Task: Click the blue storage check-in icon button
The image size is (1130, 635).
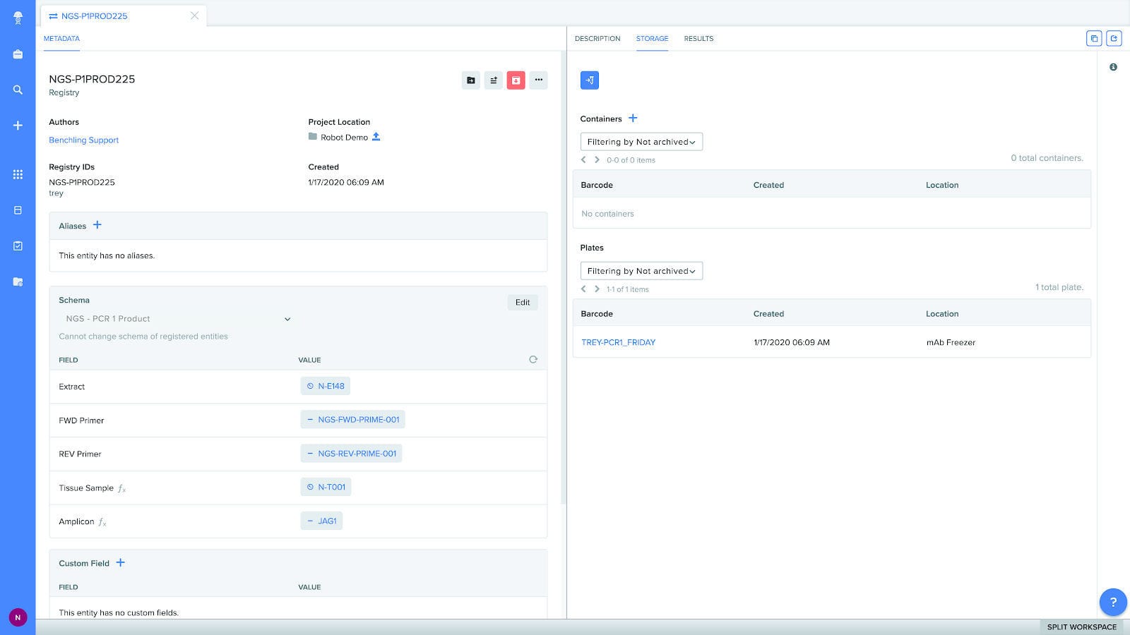Action: 589,80
